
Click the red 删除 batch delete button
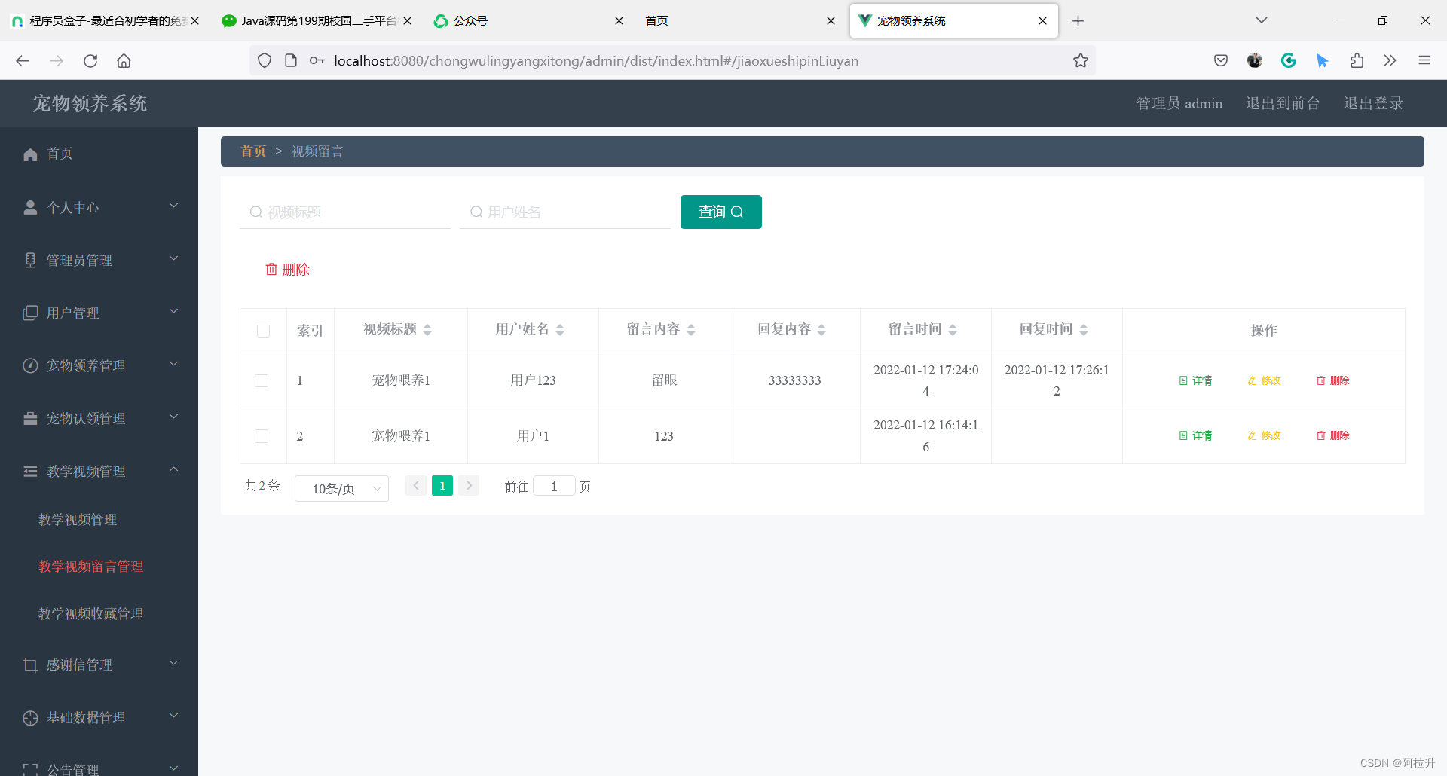coord(287,270)
